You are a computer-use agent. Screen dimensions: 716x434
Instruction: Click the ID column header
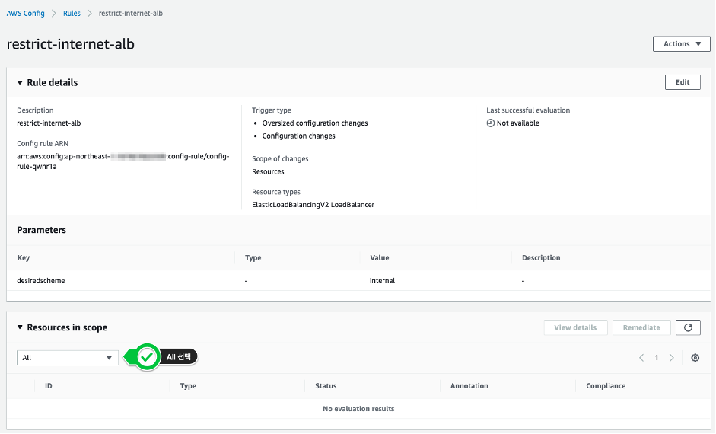[49, 386]
